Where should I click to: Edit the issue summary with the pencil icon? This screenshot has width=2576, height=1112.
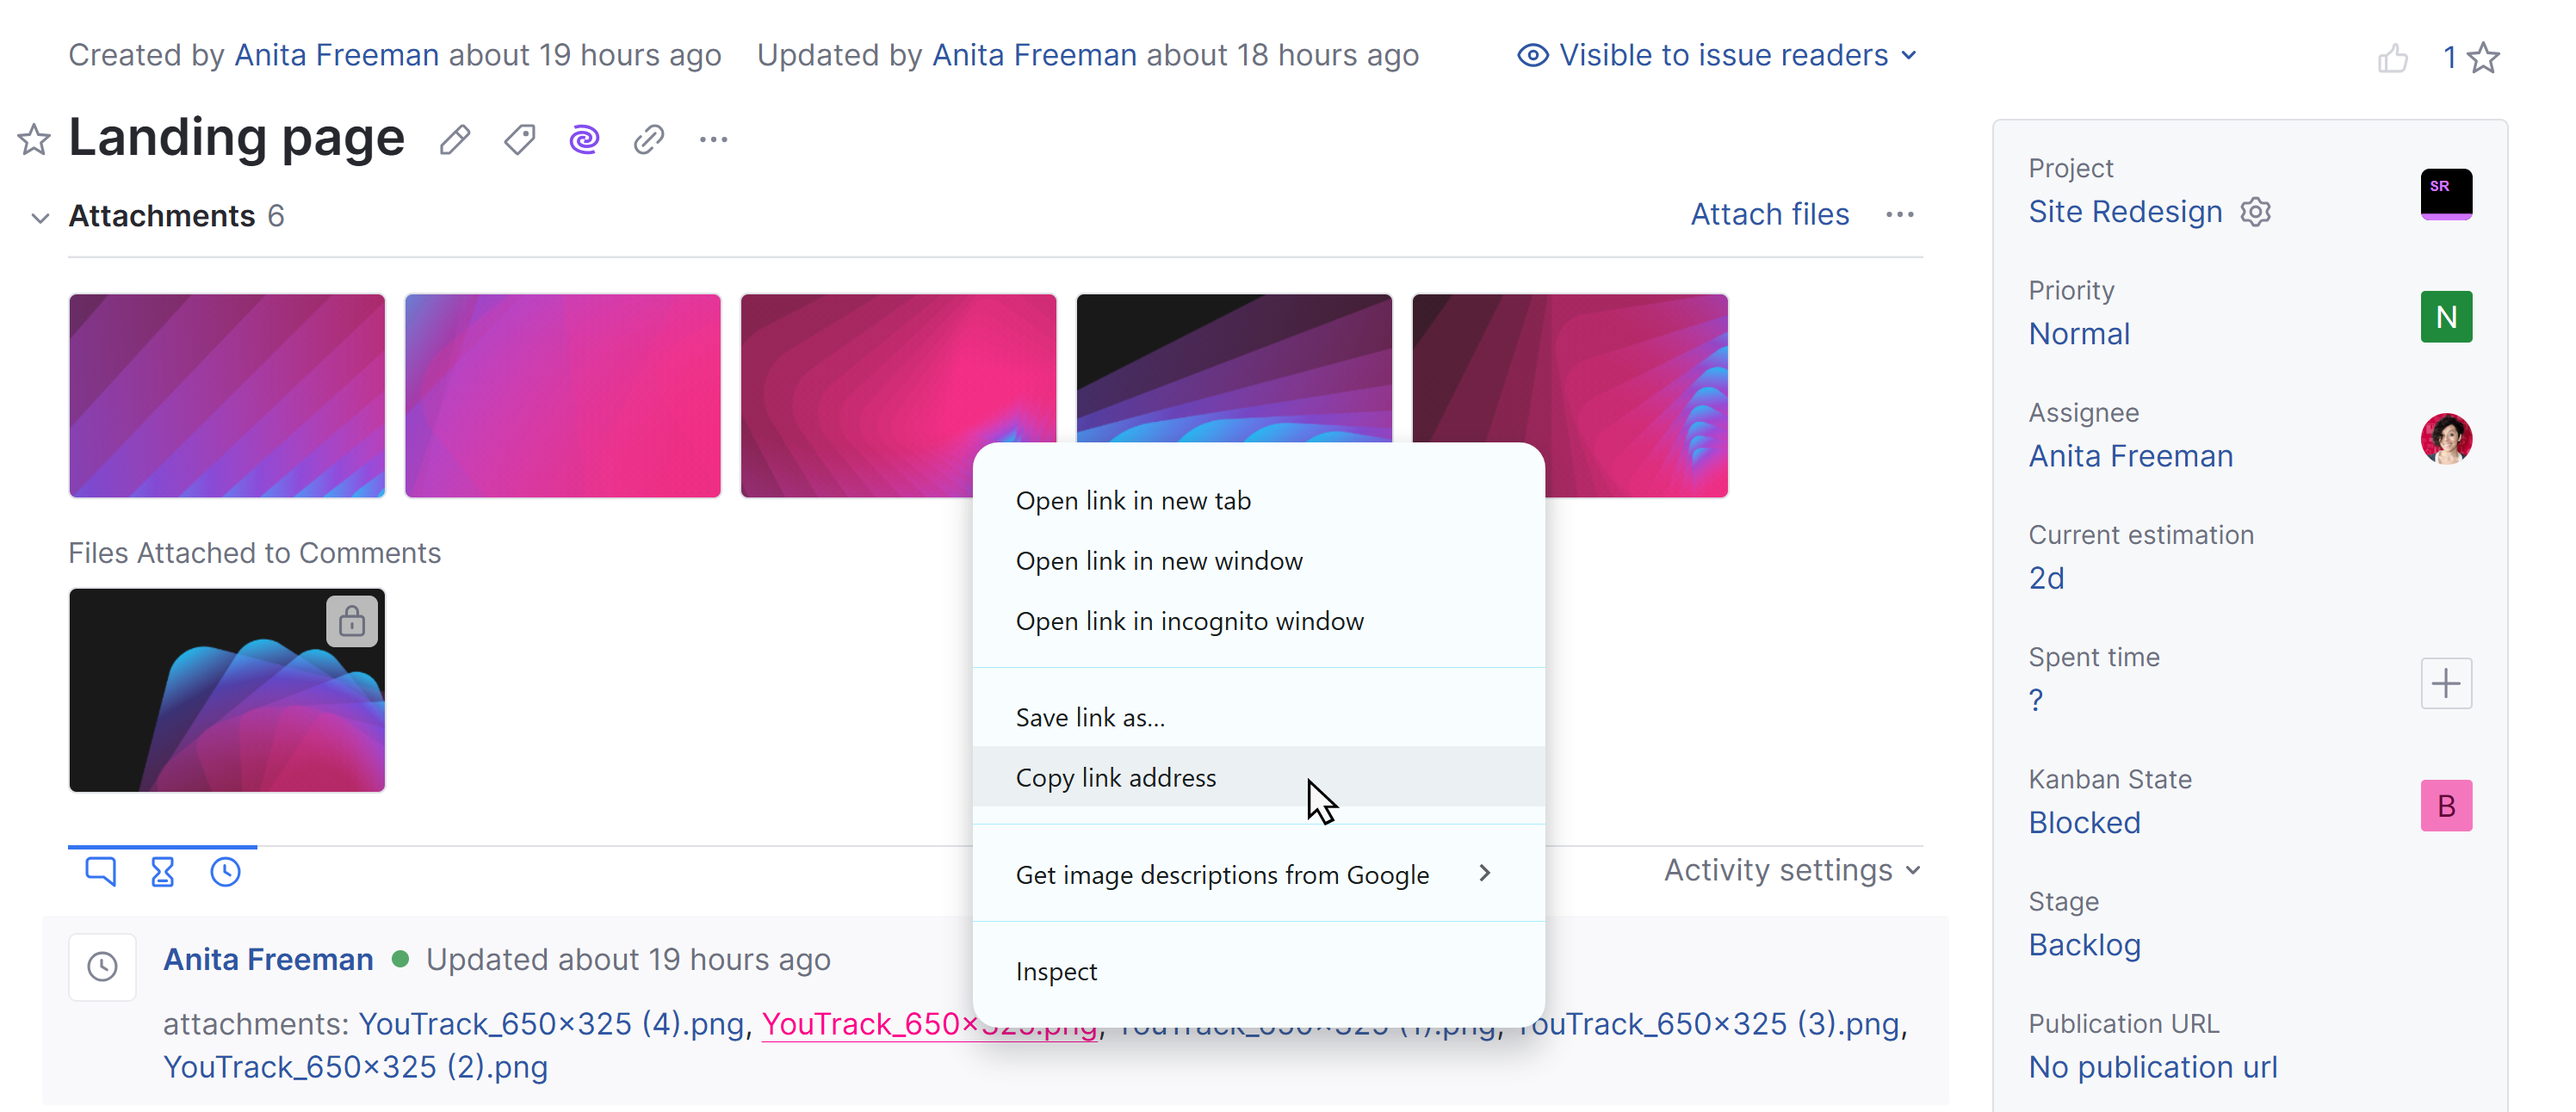click(455, 139)
